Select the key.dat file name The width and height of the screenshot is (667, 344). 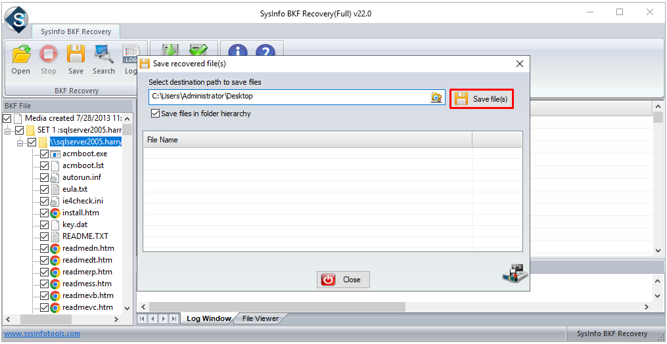click(x=75, y=225)
